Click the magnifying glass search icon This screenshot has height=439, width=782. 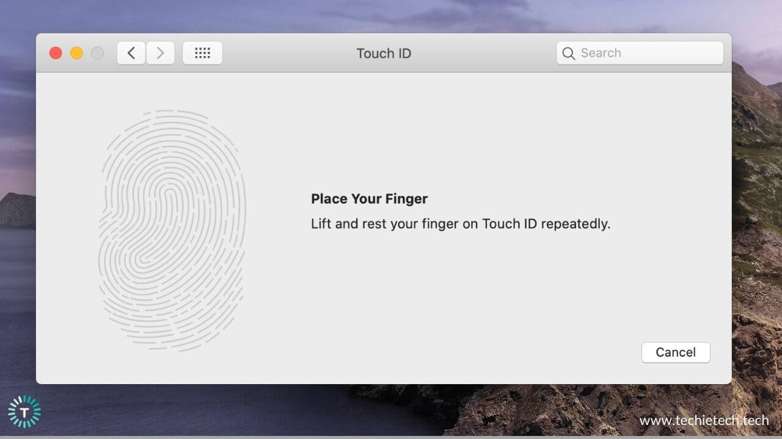[x=568, y=53]
